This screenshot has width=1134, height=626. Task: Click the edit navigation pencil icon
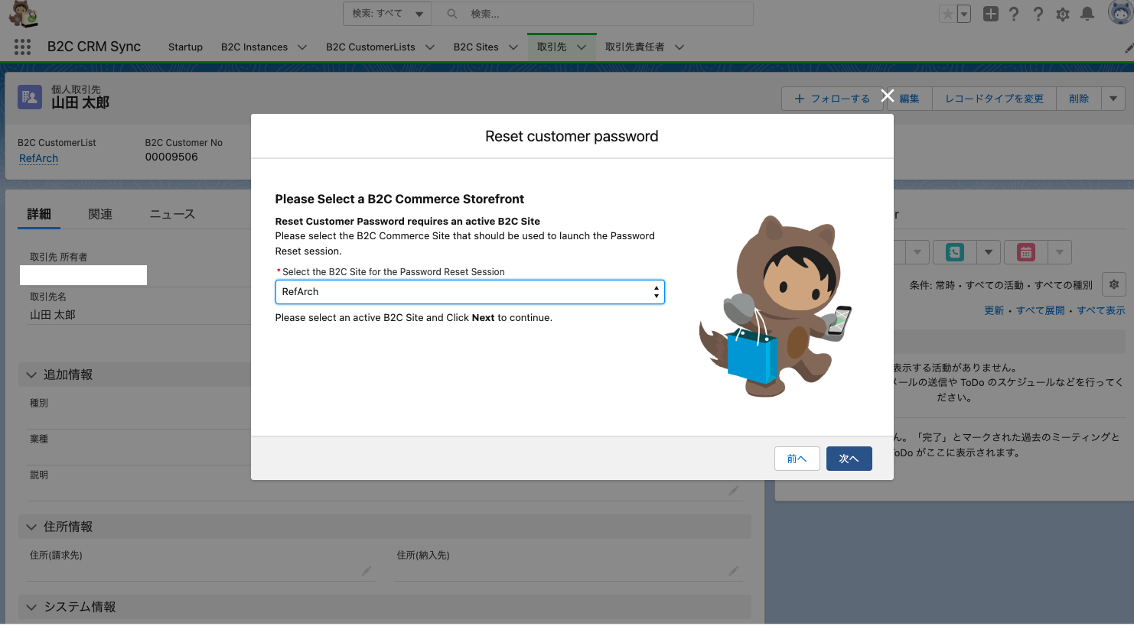1129,47
